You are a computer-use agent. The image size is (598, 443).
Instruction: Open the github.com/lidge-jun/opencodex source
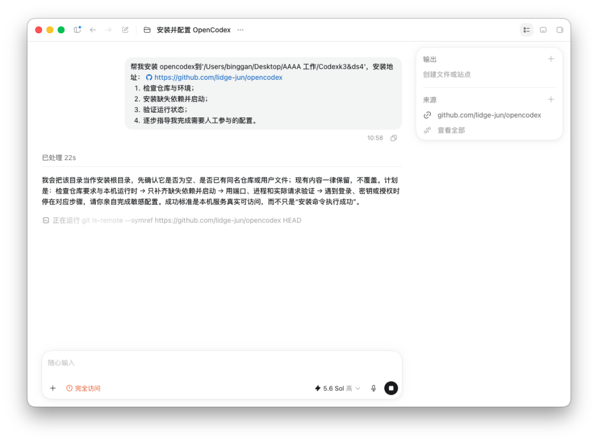pos(489,115)
